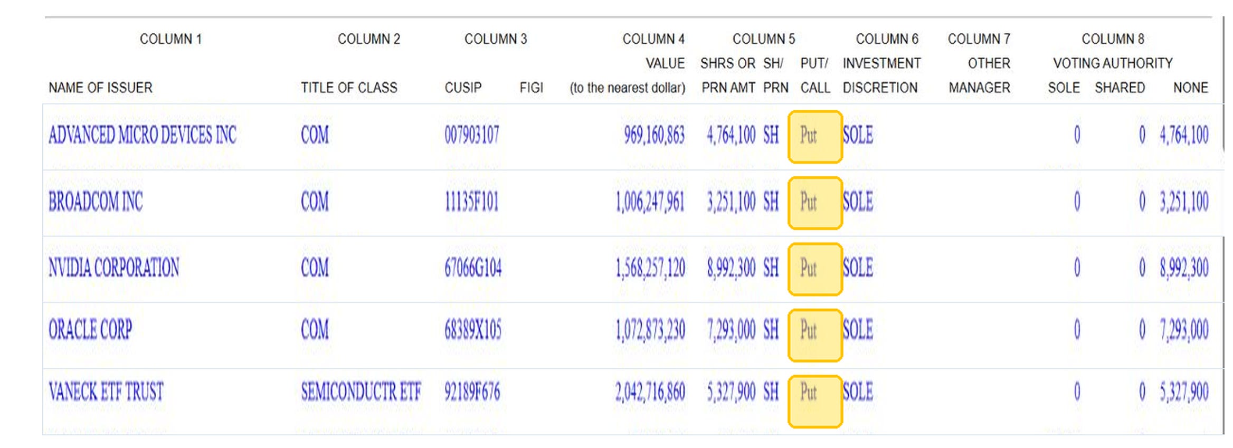Image resolution: width=1233 pixels, height=448 pixels.
Task: Click the CUSIP column header
Action: click(463, 88)
